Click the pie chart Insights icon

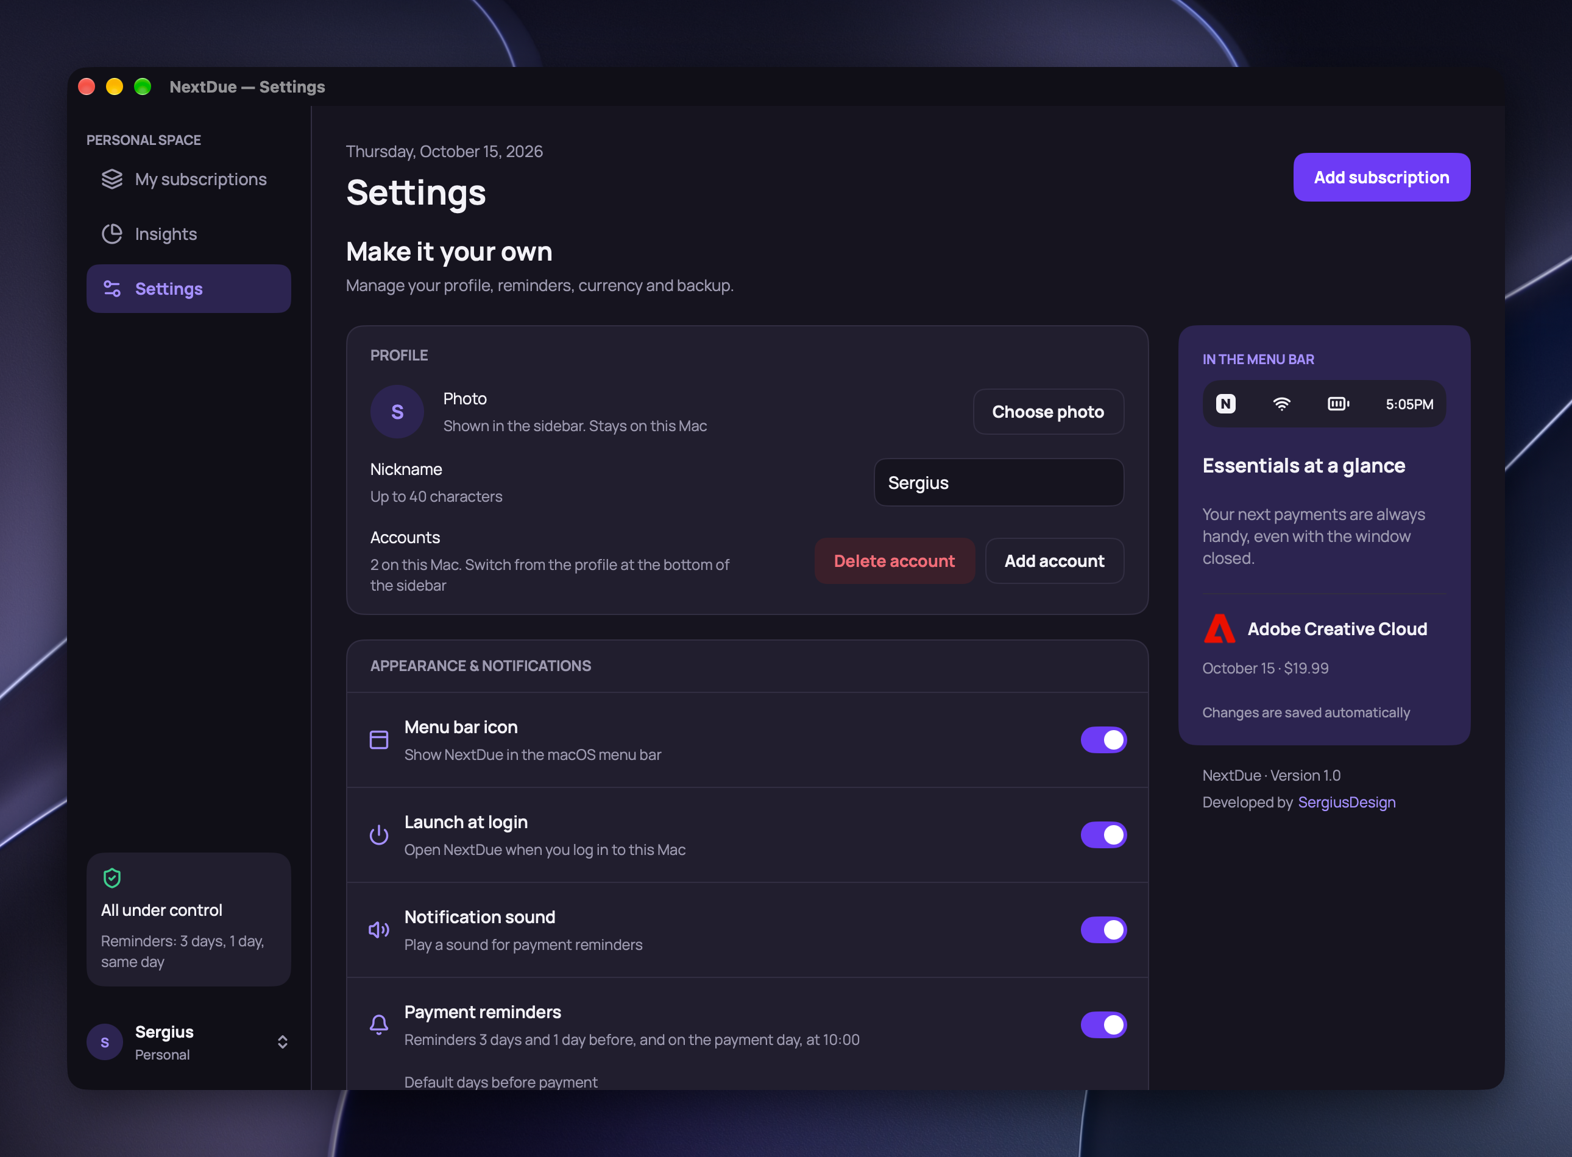pyautogui.click(x=112, y=234)
